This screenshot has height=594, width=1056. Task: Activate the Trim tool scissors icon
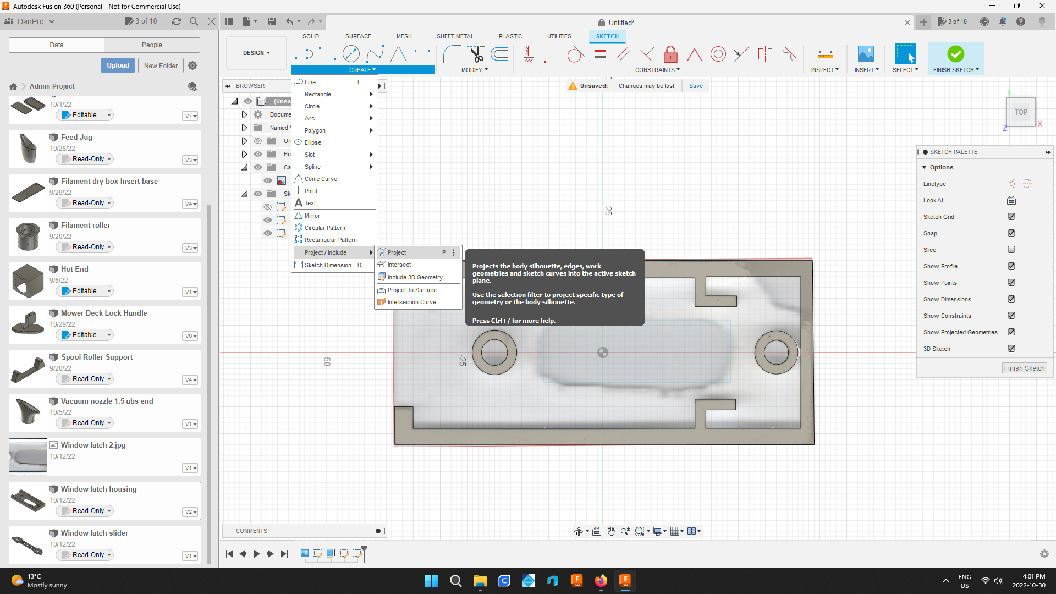(x=476, y=54)
